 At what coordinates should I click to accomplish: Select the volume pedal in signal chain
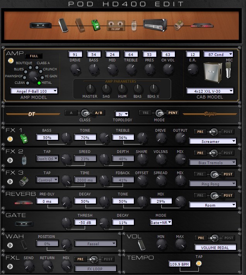(x=63, y=25)
